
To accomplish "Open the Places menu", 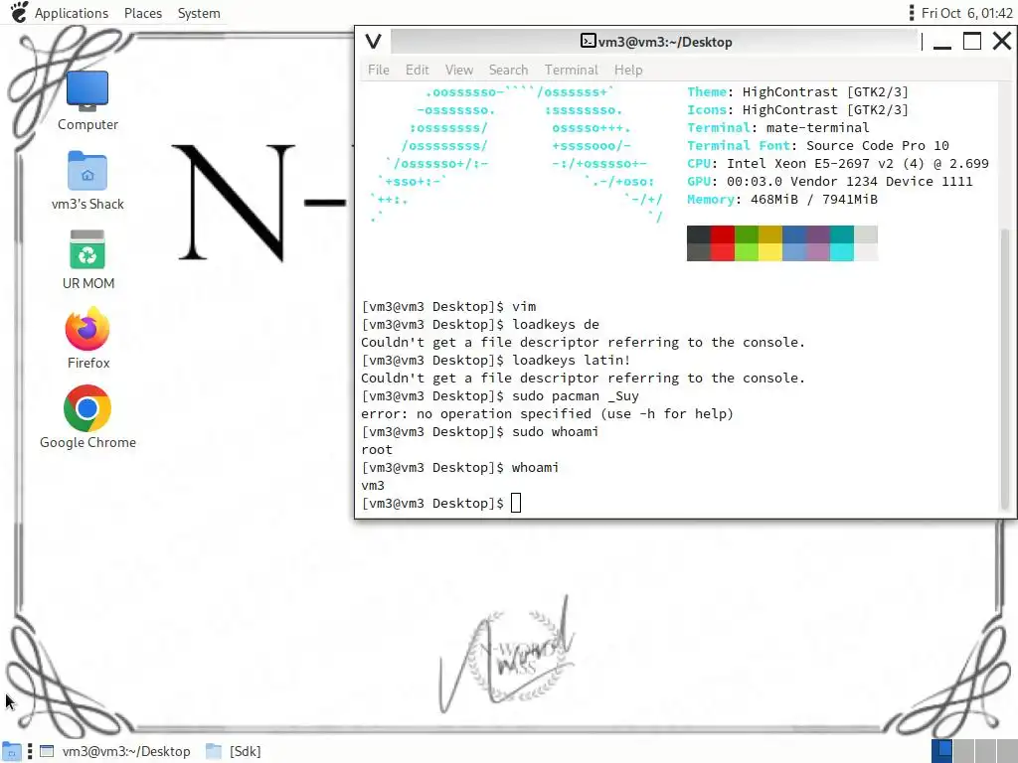I will click(x=143, y=13).
